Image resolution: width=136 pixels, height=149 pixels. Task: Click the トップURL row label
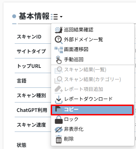tap(29, 66)
